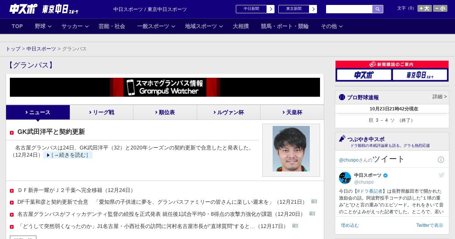Open 競馬・ボート・競輪 navigation item
455x239 pixels.
pos(285,26)
